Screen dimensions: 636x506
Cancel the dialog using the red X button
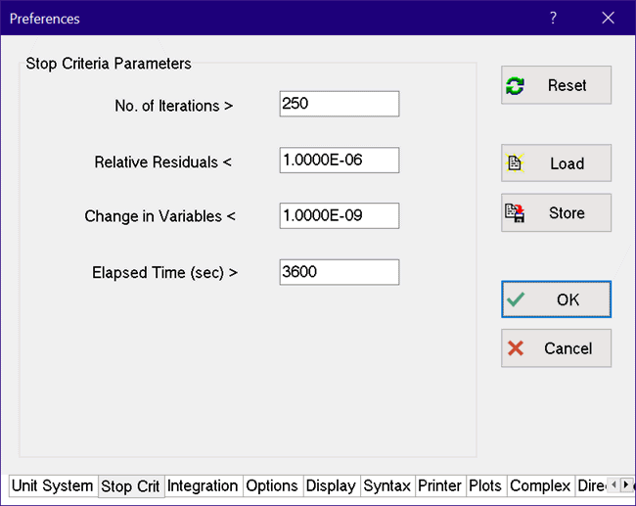(556, 348)
